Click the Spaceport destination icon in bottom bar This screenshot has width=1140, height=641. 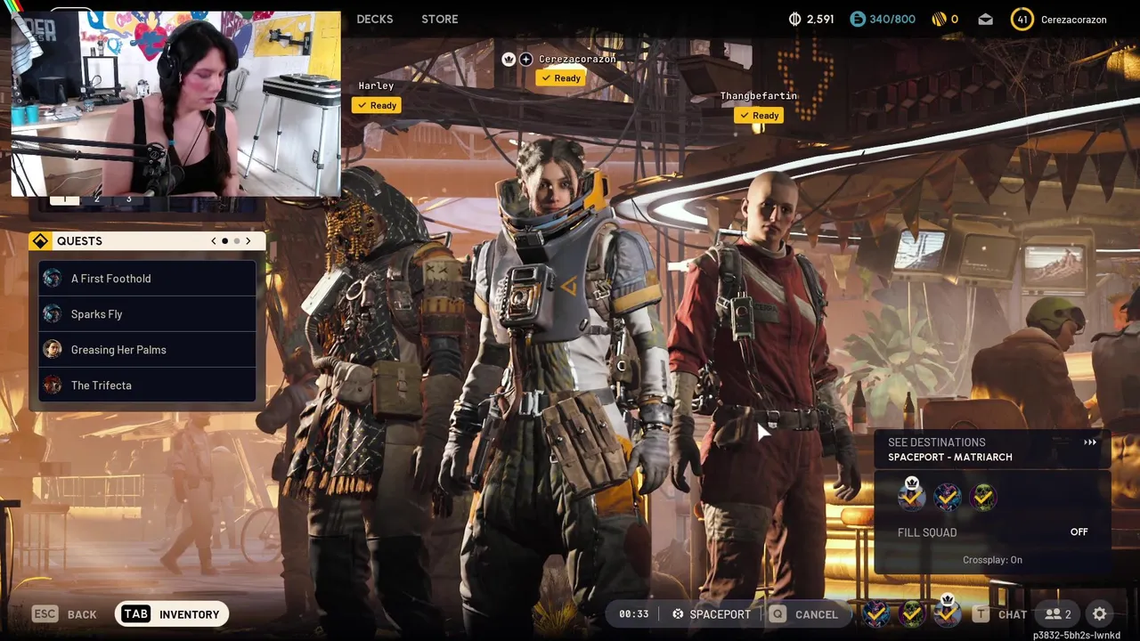(678, 614)
